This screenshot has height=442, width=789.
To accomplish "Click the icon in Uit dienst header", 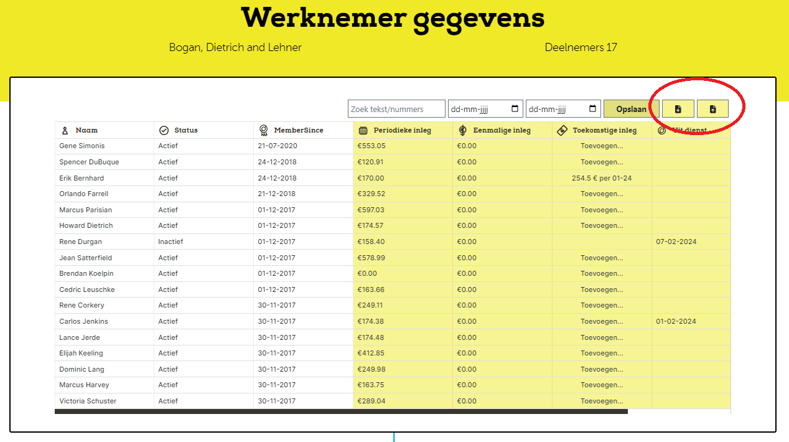I will pyautogui.click(x=661, y=131).
